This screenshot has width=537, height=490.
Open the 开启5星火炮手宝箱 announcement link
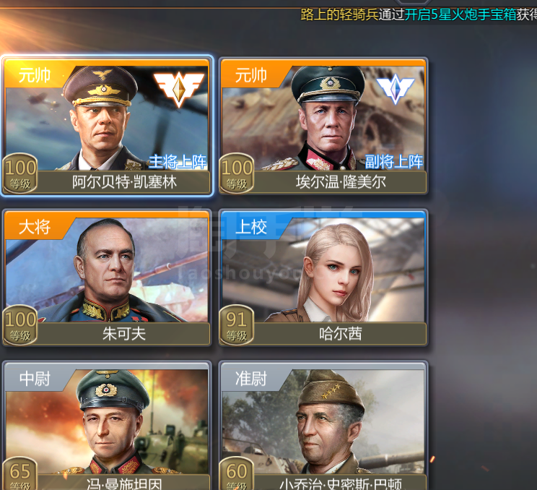[460, 14]
